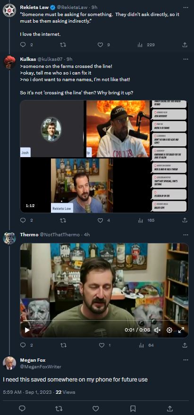Image resolution: width=194 pixels, height=415 pixels.
Task: Retweet the Rekieta Law post
Action: [63, 45]
